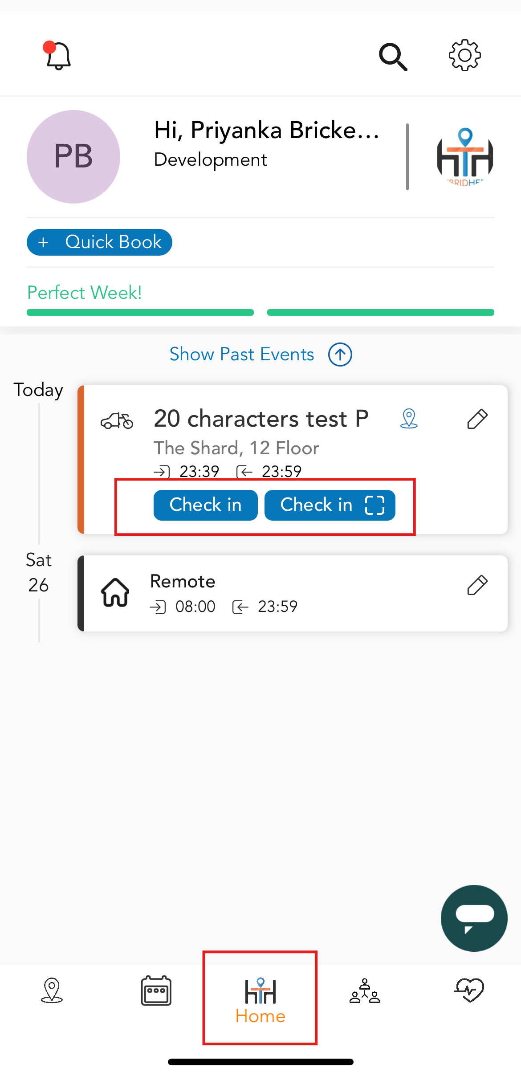Open search using the magnifier icon
Screen dimensions: 521x1076
tap(393, 56)
